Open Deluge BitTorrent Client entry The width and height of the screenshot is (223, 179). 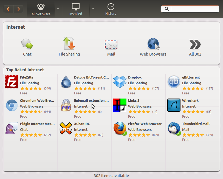pos(66,82)
